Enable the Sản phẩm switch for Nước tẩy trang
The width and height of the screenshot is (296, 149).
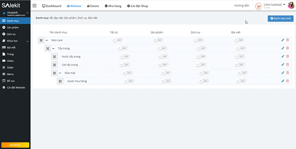coord(163,56)
